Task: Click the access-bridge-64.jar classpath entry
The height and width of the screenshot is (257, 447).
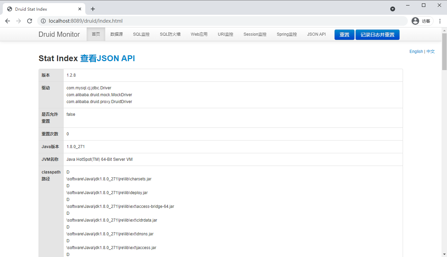Action: [120, 206]
